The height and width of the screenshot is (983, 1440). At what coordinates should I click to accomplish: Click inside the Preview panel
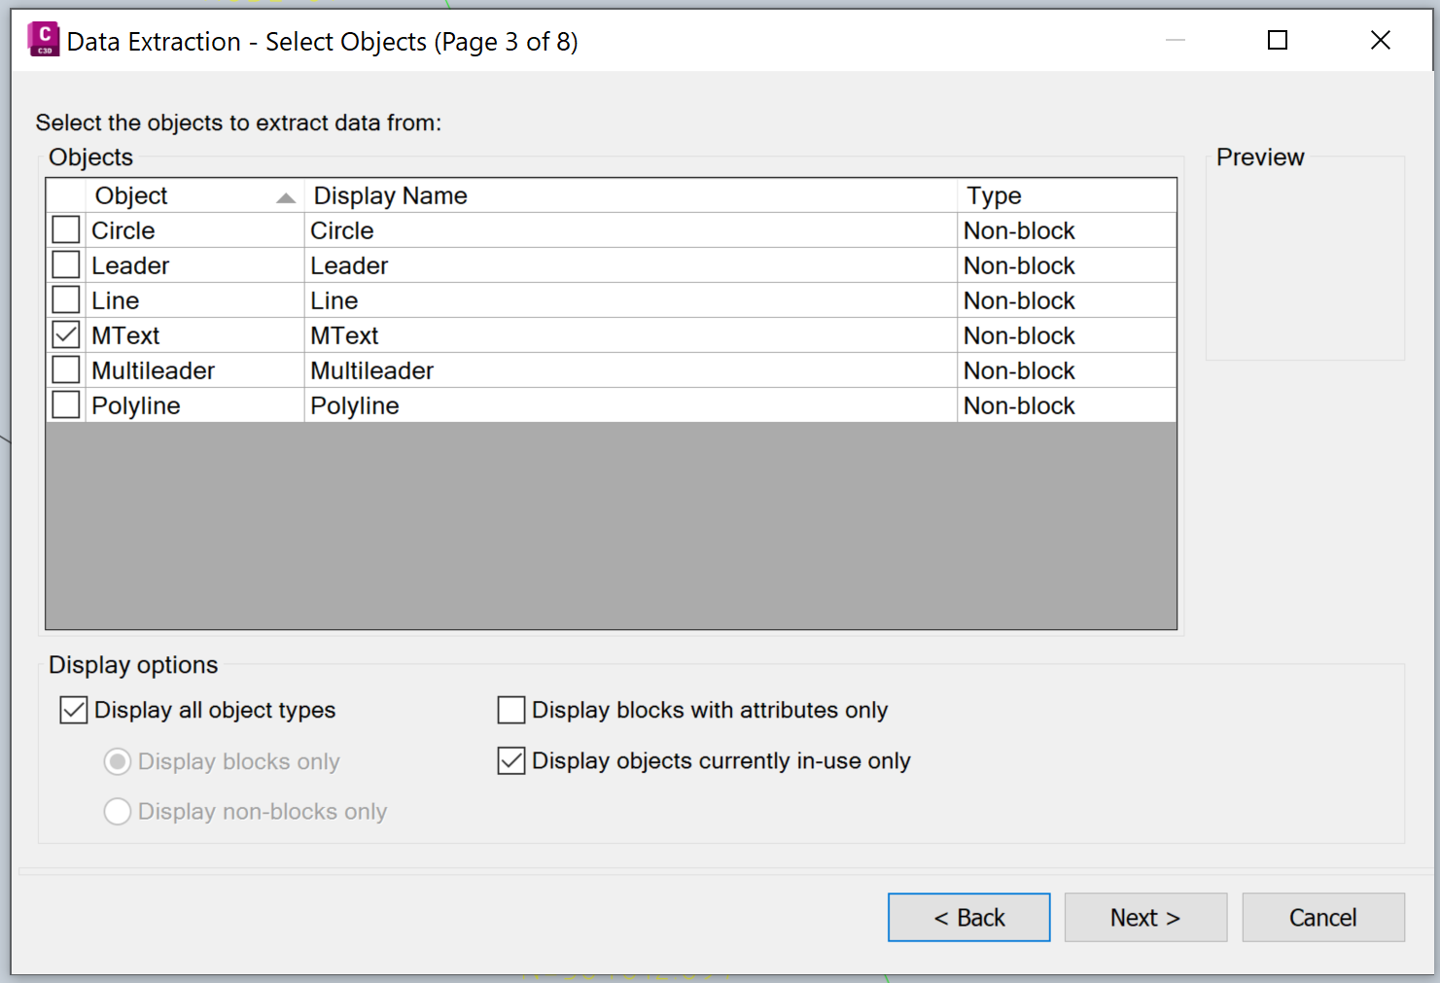coord(1305,258)
